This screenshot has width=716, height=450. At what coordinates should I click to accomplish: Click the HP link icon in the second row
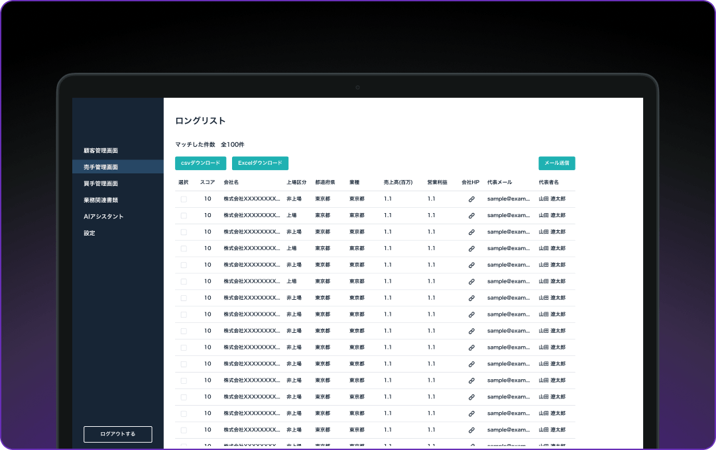click(471, 215)
